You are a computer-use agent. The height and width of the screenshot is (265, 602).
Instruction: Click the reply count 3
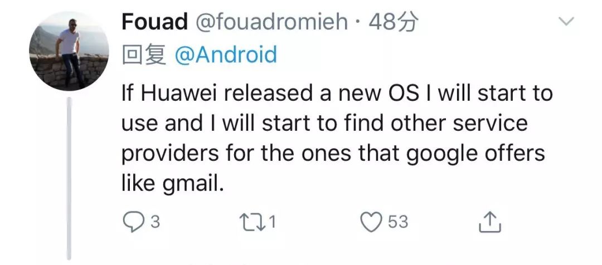pos(156,223)
